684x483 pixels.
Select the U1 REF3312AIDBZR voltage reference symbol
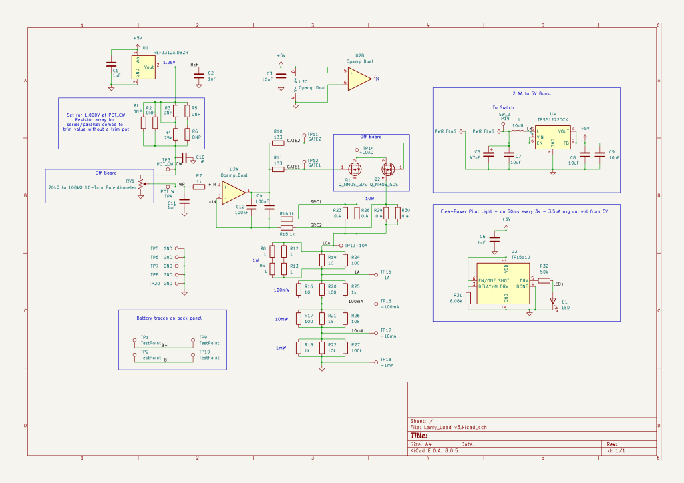click(147, 67)
